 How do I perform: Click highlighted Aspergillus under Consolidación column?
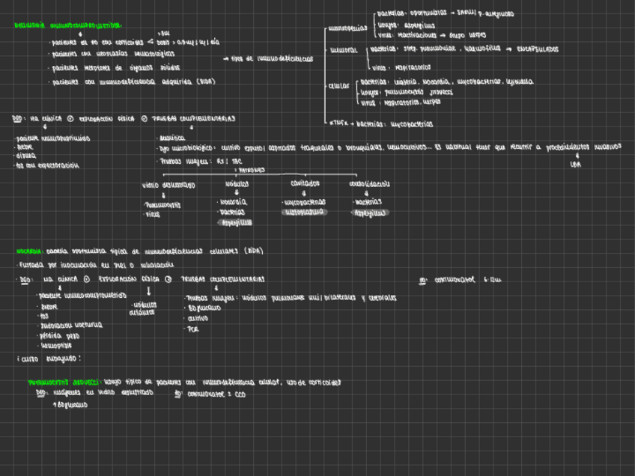point(370,213)
